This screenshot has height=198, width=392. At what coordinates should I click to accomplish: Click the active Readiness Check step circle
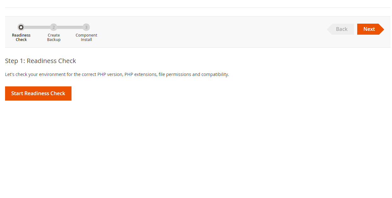[21, 27]
